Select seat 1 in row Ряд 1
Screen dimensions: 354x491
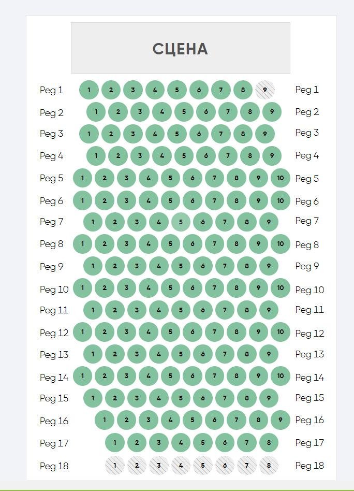(89, 90)
